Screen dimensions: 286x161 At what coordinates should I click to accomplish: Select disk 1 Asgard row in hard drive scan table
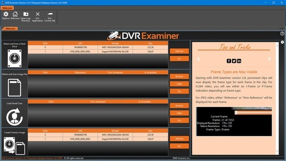[98, 52]
